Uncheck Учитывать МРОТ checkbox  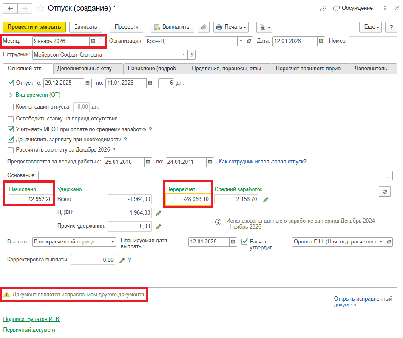(x=11, y=129)
